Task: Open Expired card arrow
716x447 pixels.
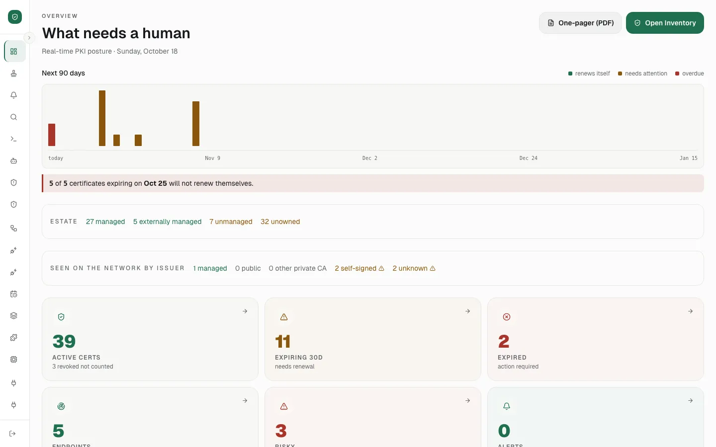Action: pos(691,311)
